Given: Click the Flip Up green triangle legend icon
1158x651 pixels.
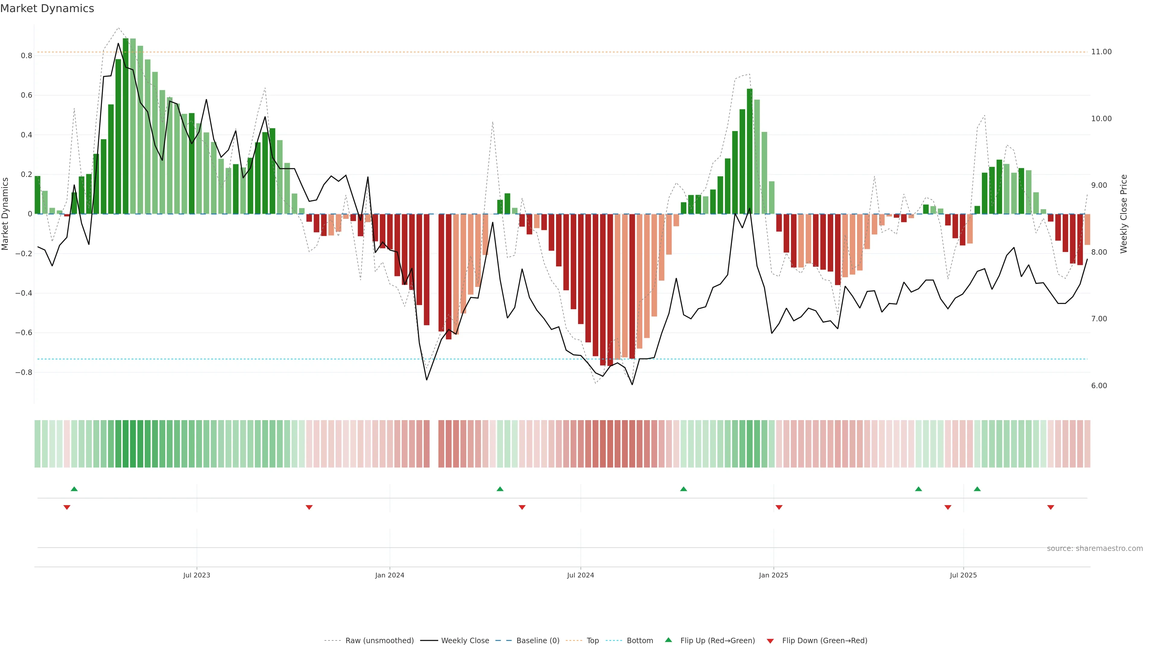Looking at the screenshot, I should tap(669, 640).
